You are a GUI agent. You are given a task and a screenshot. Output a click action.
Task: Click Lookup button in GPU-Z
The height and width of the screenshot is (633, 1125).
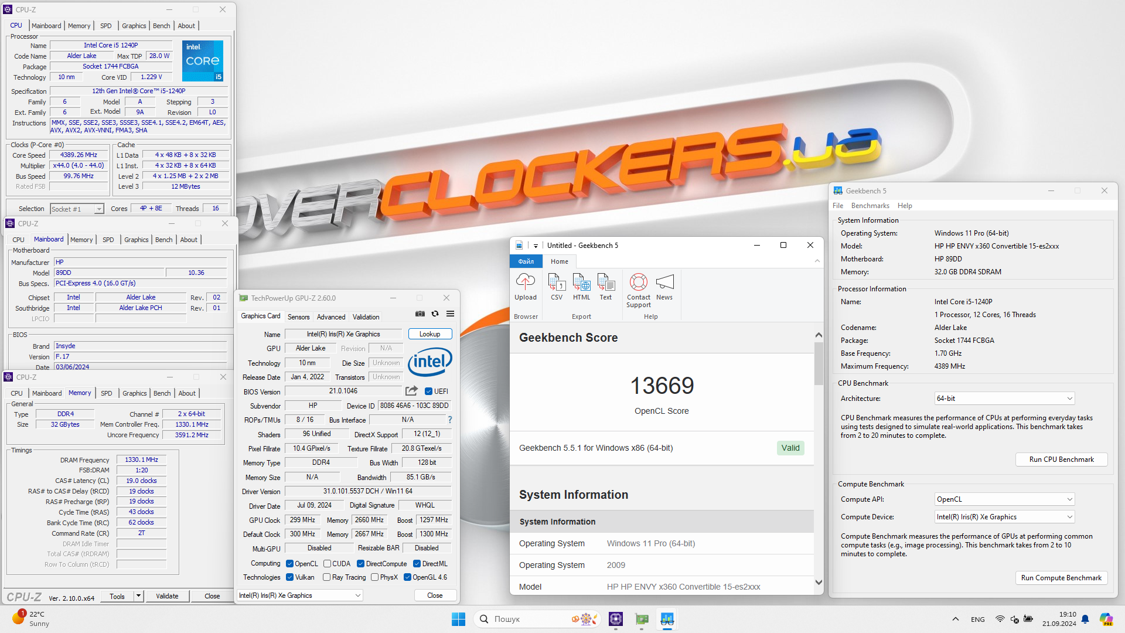pos(429,334)
